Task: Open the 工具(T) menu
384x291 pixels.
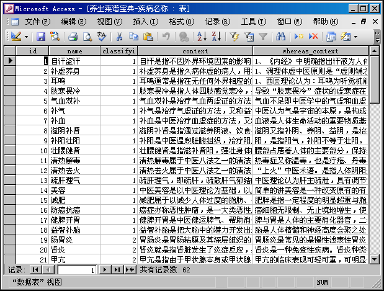Action: click(x=254, y=22)
